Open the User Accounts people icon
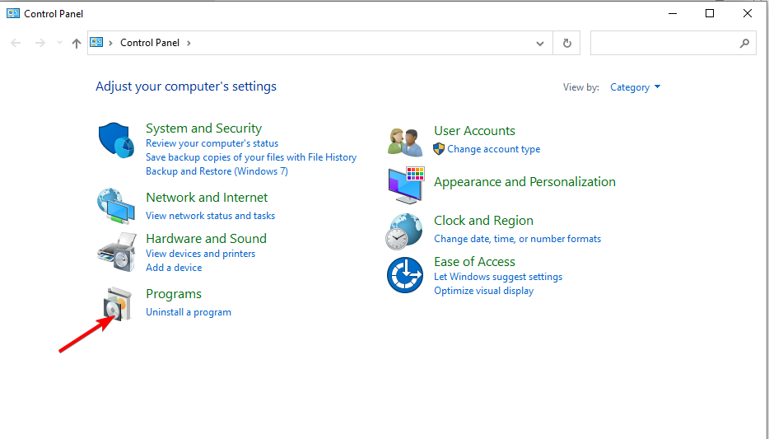Image resolution: width=769 pixels, height=439 pixels. (x=405, y=142)
